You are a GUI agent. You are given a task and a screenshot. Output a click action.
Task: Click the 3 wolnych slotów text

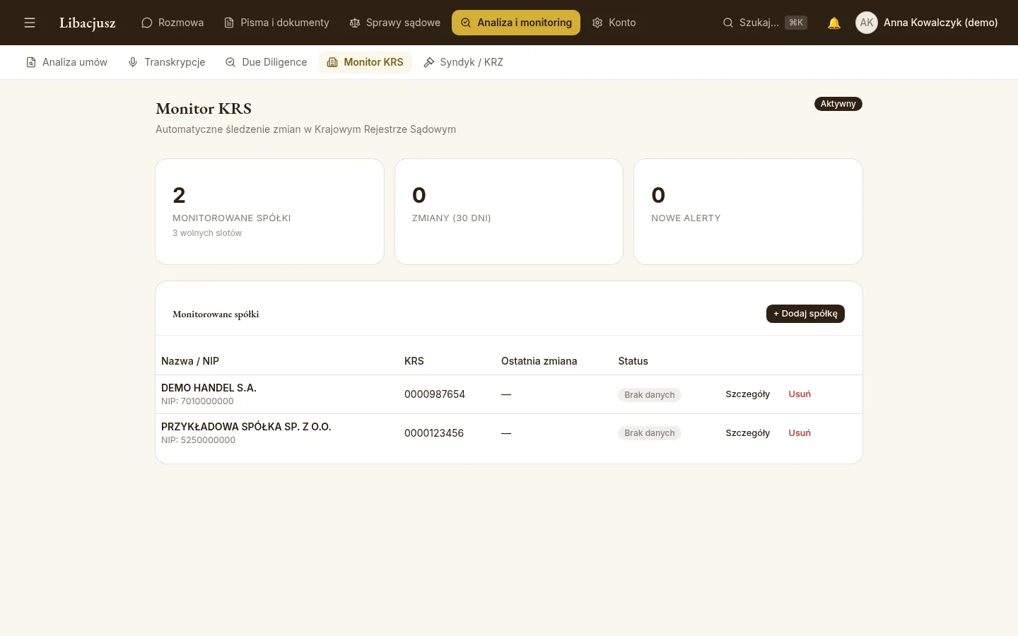click(x=207, y=233)
